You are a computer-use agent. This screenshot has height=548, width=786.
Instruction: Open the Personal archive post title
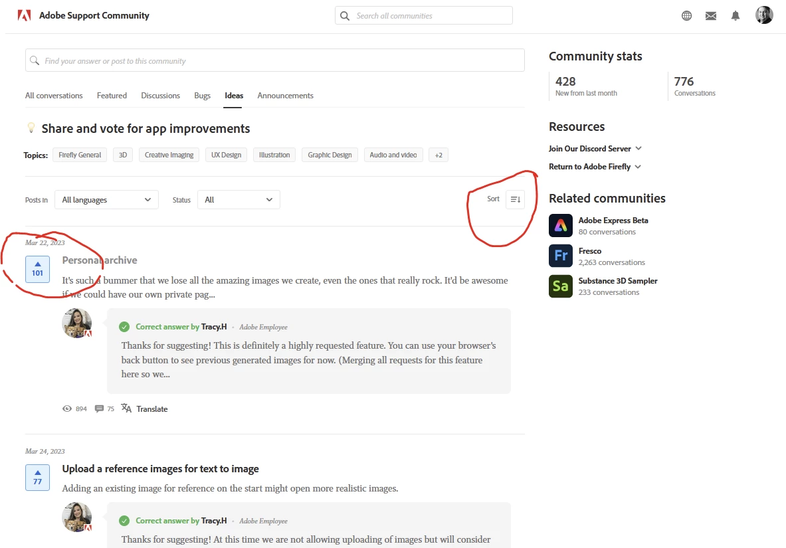click(x=100, y=260)
